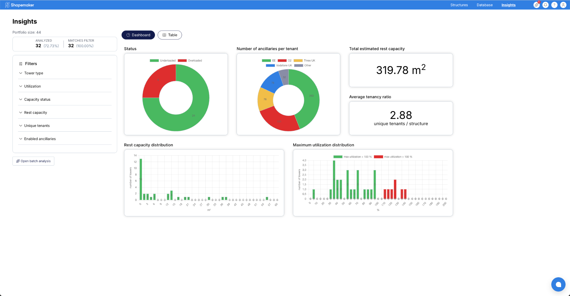Click Open batch analysis button
Viewport: 570px width, 296px height.
pyautogui.click(x=33, y=161)
